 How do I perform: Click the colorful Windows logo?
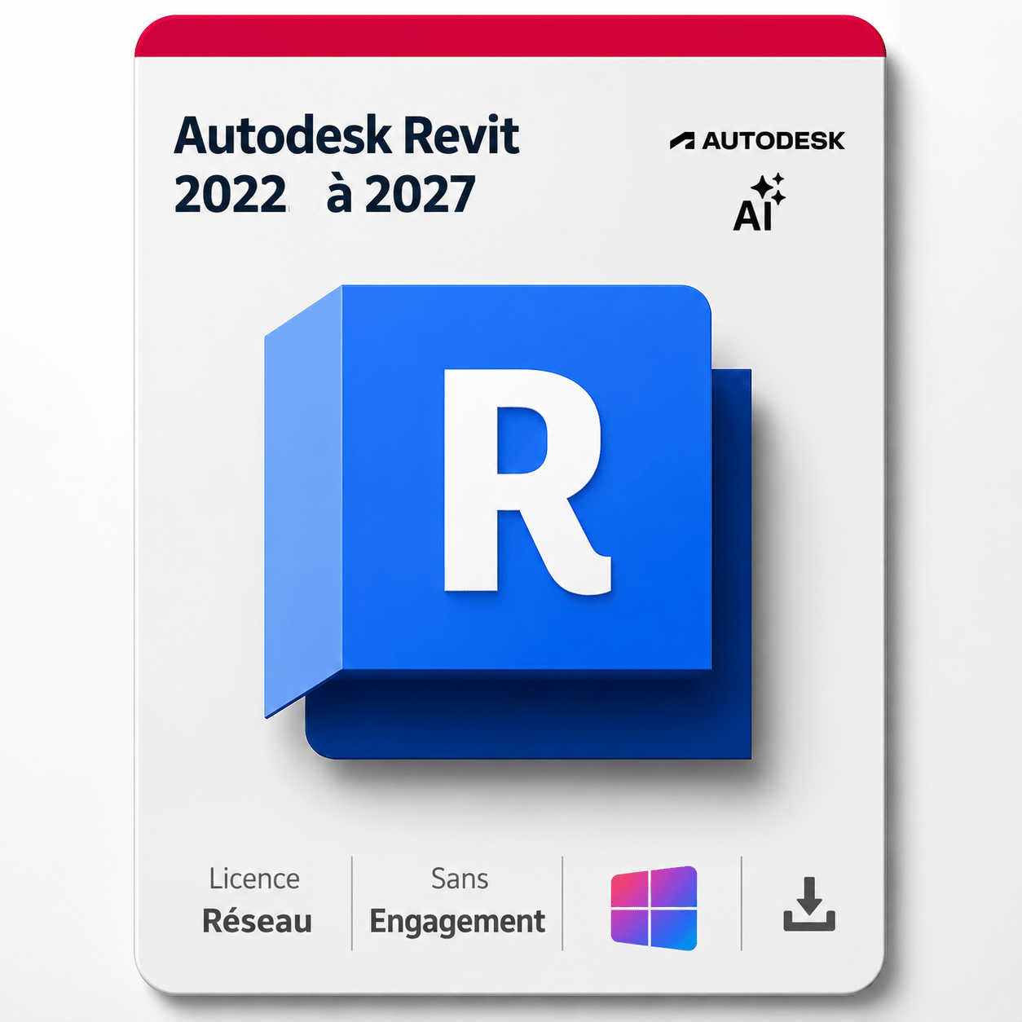pyautogui.click(x=654, y=908)
